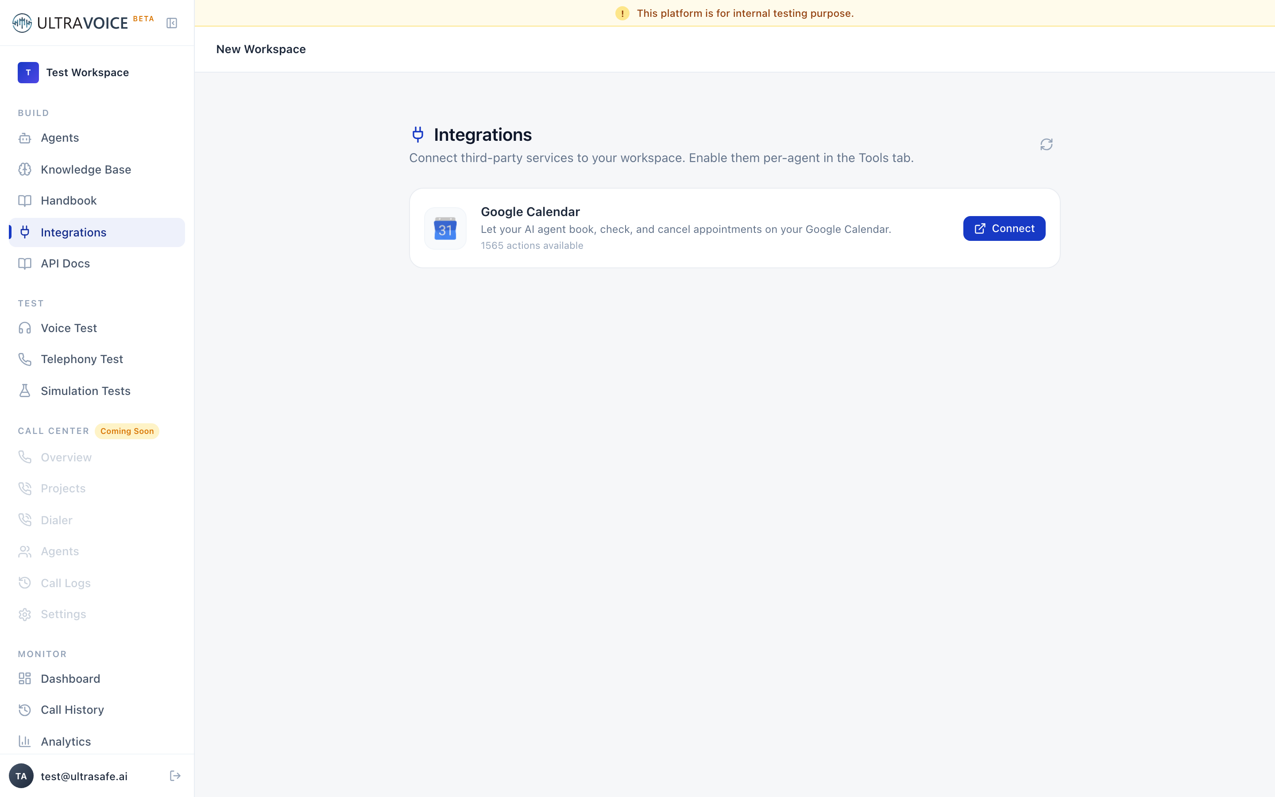This screenshot has height=797, width=1275.
Task: Open the Dashboard page
Action: tap(97, 678)
